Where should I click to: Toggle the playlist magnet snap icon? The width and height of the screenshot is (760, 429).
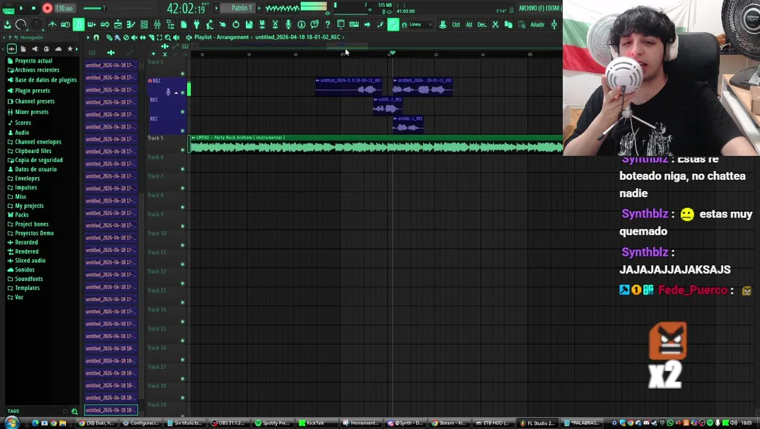(96, 38)
